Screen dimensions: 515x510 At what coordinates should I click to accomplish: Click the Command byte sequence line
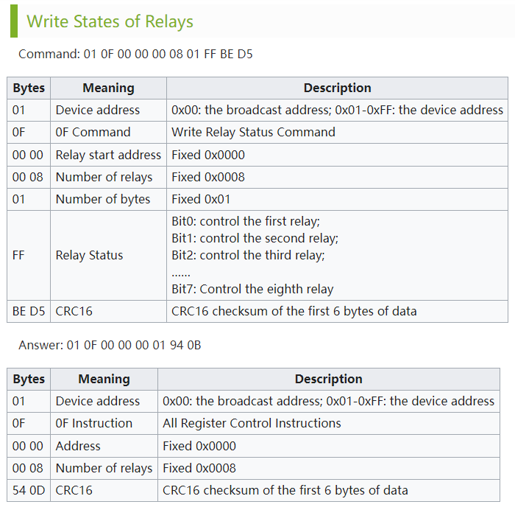135,54
